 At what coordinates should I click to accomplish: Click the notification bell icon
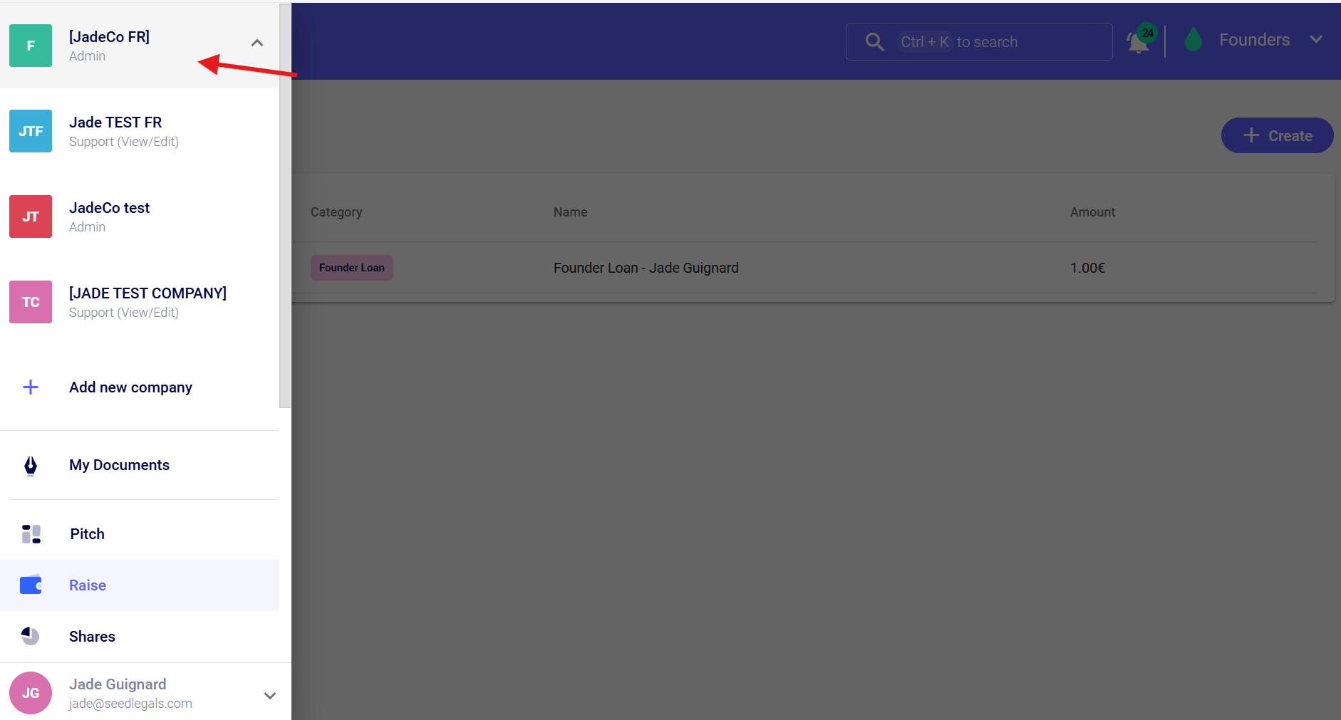click(1138, 43)
